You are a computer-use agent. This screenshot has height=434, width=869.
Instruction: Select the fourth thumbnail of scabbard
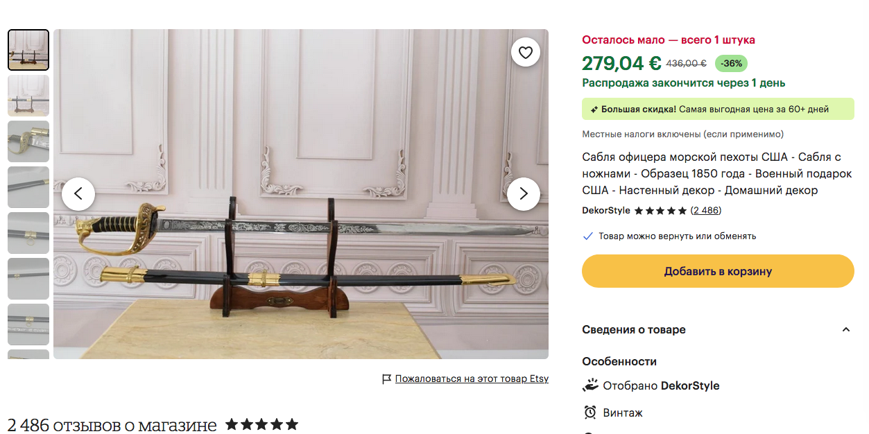[28, 187]
